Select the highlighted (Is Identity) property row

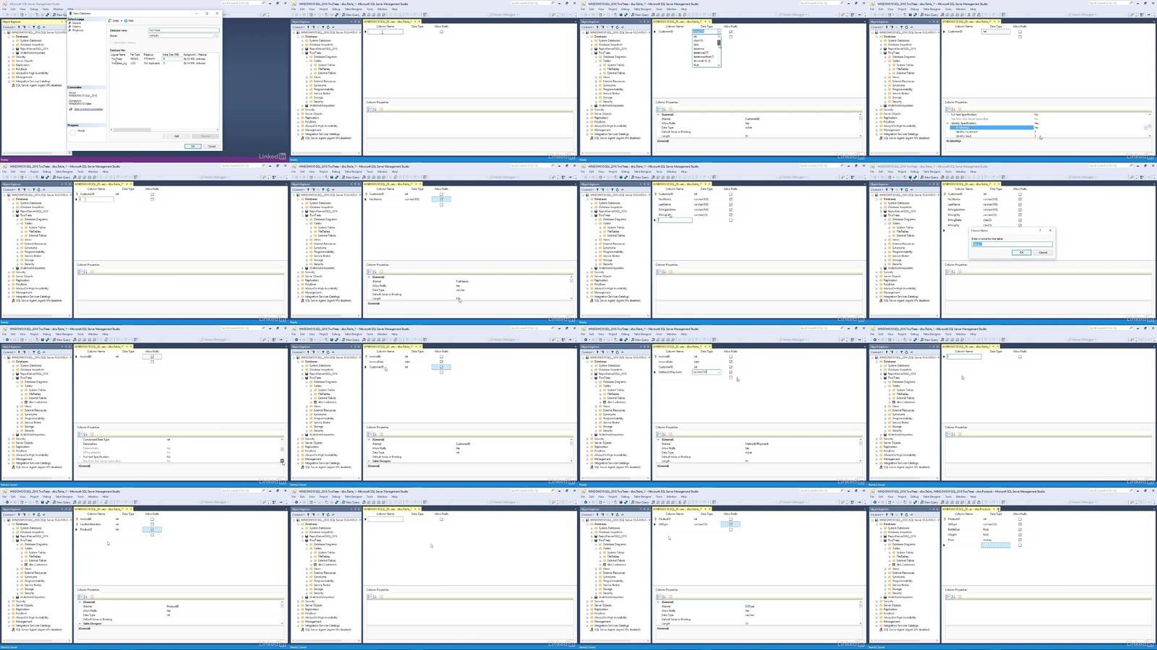click(x=991, y=127)
